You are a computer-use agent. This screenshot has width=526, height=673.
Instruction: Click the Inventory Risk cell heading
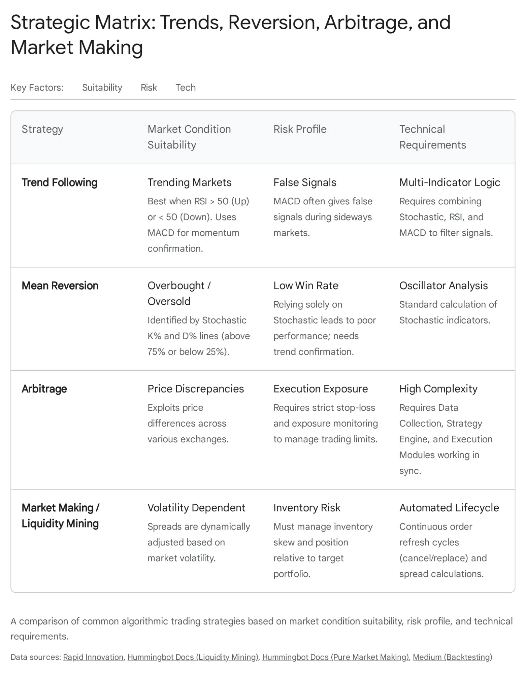coord(307,508)
